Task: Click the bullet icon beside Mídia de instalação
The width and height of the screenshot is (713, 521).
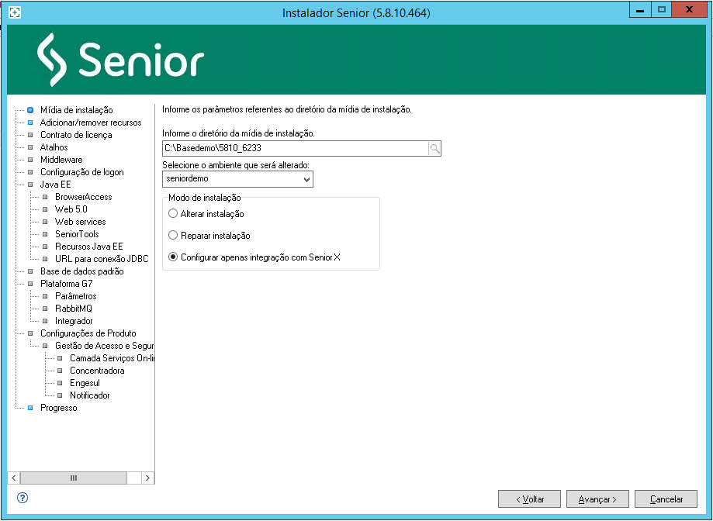Action: pos(30,110)
